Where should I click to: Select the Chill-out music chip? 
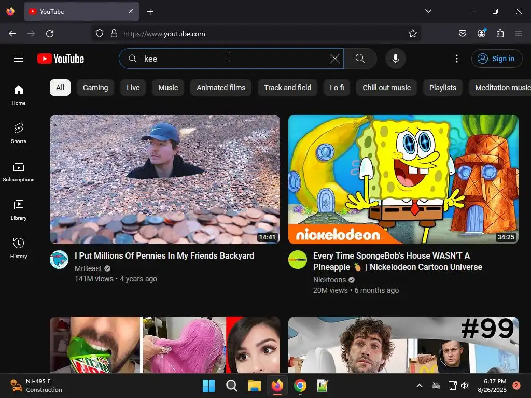pos(386,88)
